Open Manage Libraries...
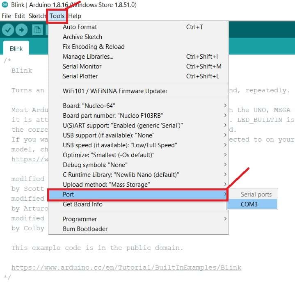The width and height of the screenshot is (295, 286). pyautogui.click(x=138, y=57)
